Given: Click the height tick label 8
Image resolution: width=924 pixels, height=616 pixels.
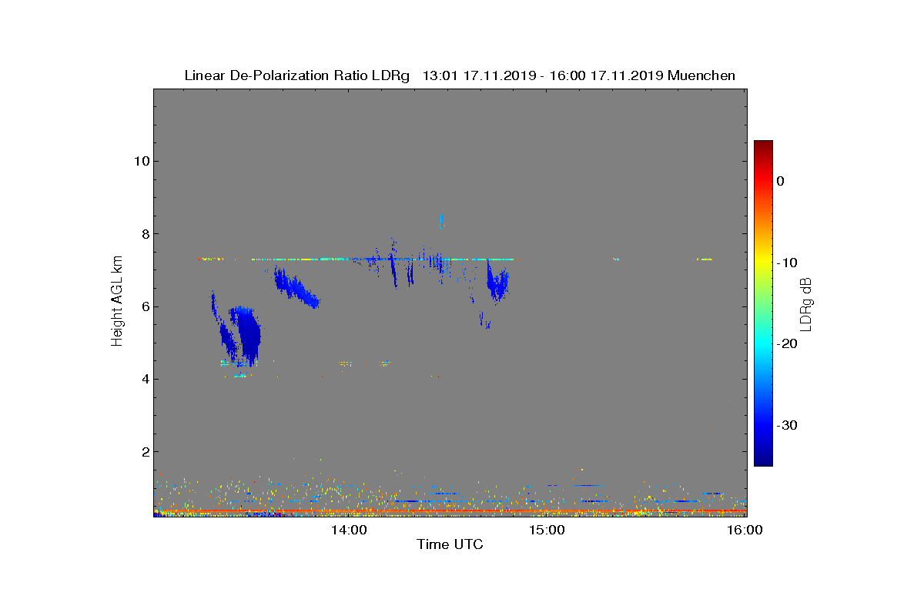Looking at the screenshot, I should (x=144, y=234).
